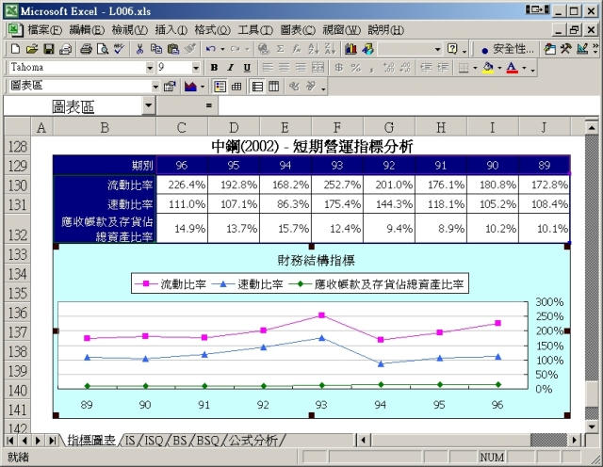Angle text downward icon
The image size is (603, 467).
[295, 87]
